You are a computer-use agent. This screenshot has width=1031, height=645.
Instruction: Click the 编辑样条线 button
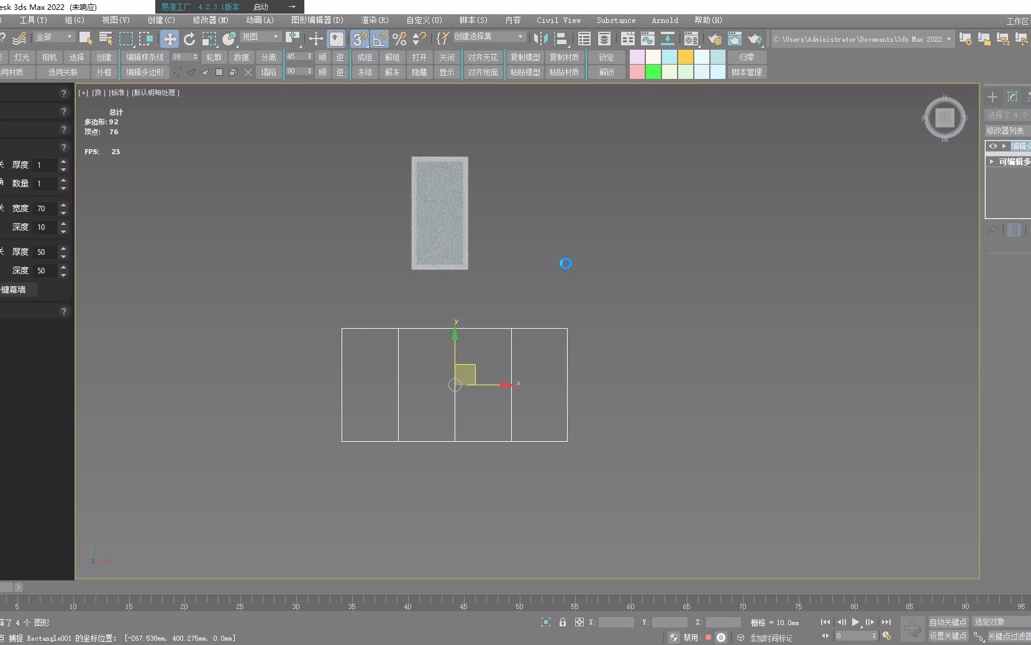point(145,57)
